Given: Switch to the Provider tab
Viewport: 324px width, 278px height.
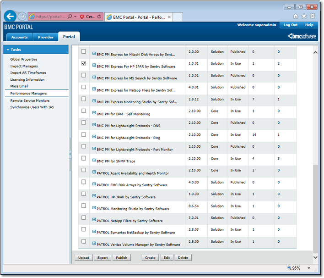Looking at the screenshot, I should (x=46, y=37).
